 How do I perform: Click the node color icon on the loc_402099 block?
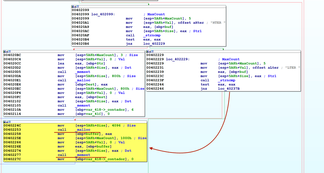pos(73,6)
